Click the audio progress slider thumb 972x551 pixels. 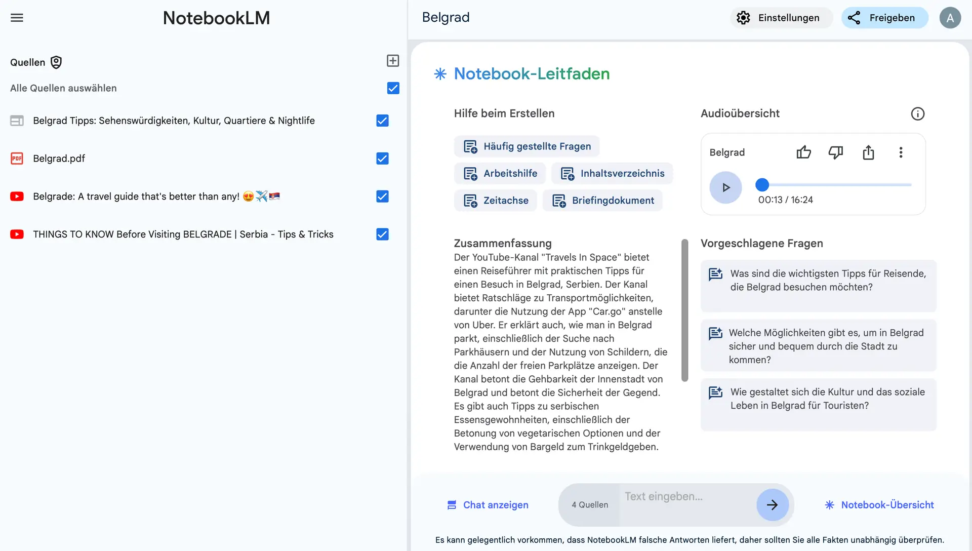pos(762,185)
